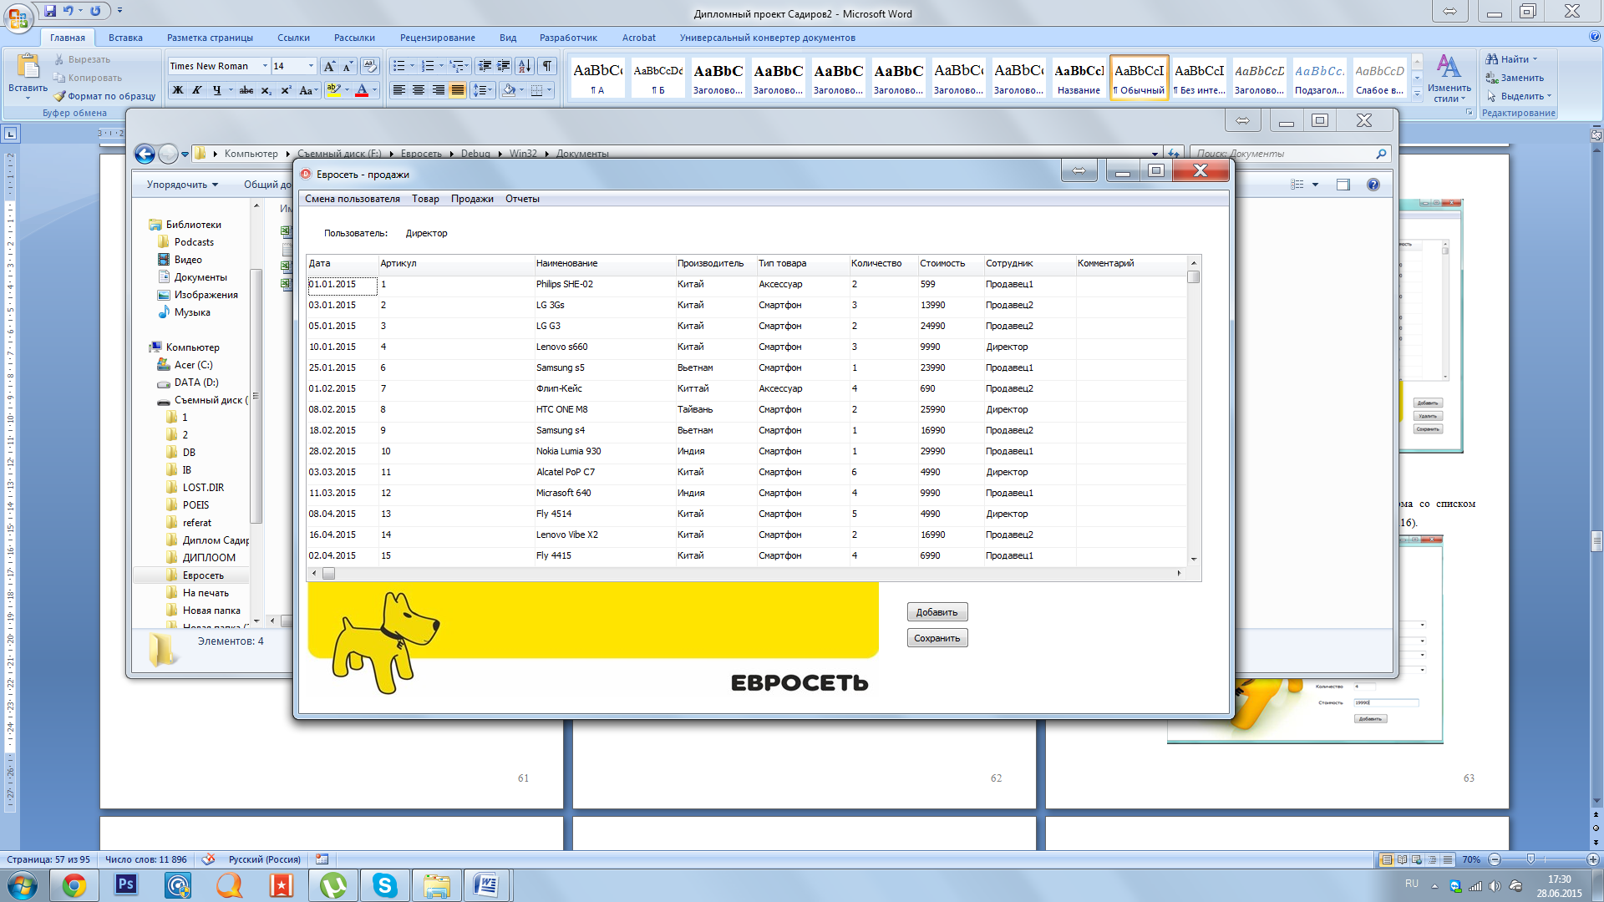Viewport: 1604px width, 902px height.
Task: Open Смена пользователя menu in Евросеть
Action: [x=353, y=199]
